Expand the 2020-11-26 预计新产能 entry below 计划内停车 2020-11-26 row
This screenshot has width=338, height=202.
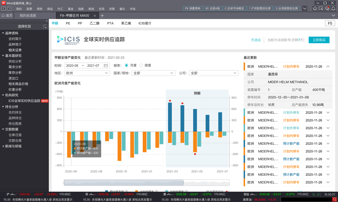pos(328,143)
